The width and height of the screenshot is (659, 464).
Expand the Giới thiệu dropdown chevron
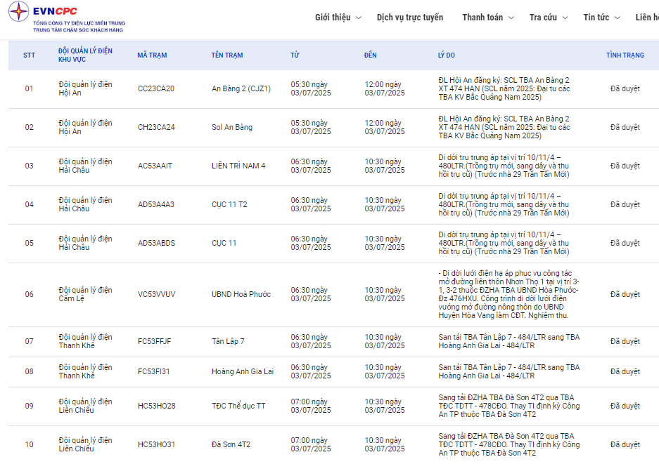click(x=359, y=18)
